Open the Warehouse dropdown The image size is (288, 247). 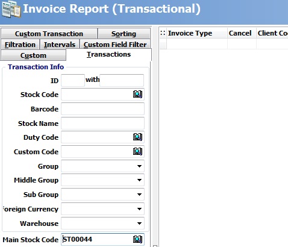[139, 224]
